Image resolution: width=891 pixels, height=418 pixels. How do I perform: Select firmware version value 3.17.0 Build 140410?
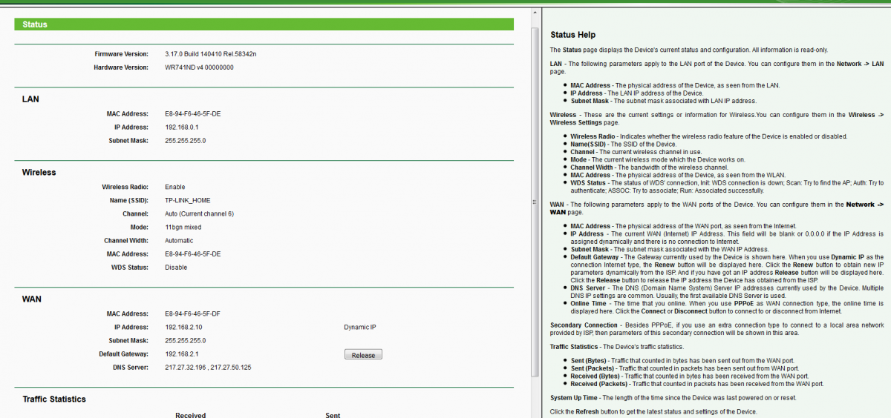coord(211,54)
